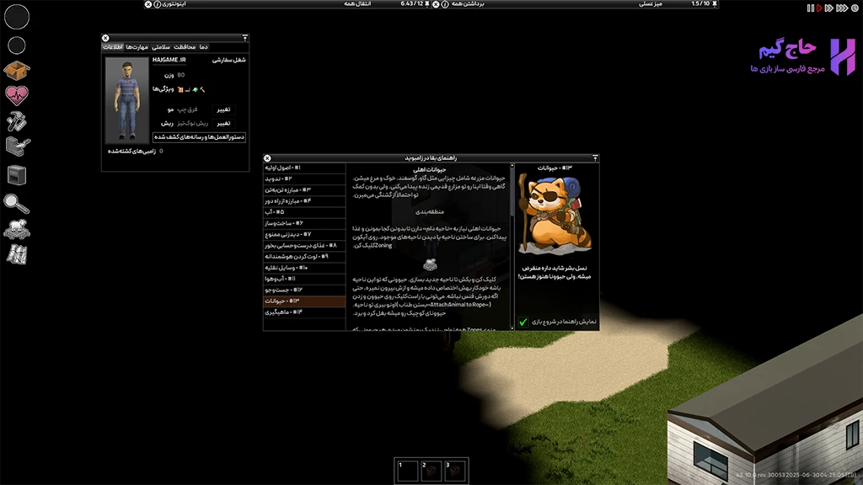Select guide entry #7 دیدزنی ممنوع
Image resolution: width=863 pixels, height=485 pixels.
click(304, 234)
